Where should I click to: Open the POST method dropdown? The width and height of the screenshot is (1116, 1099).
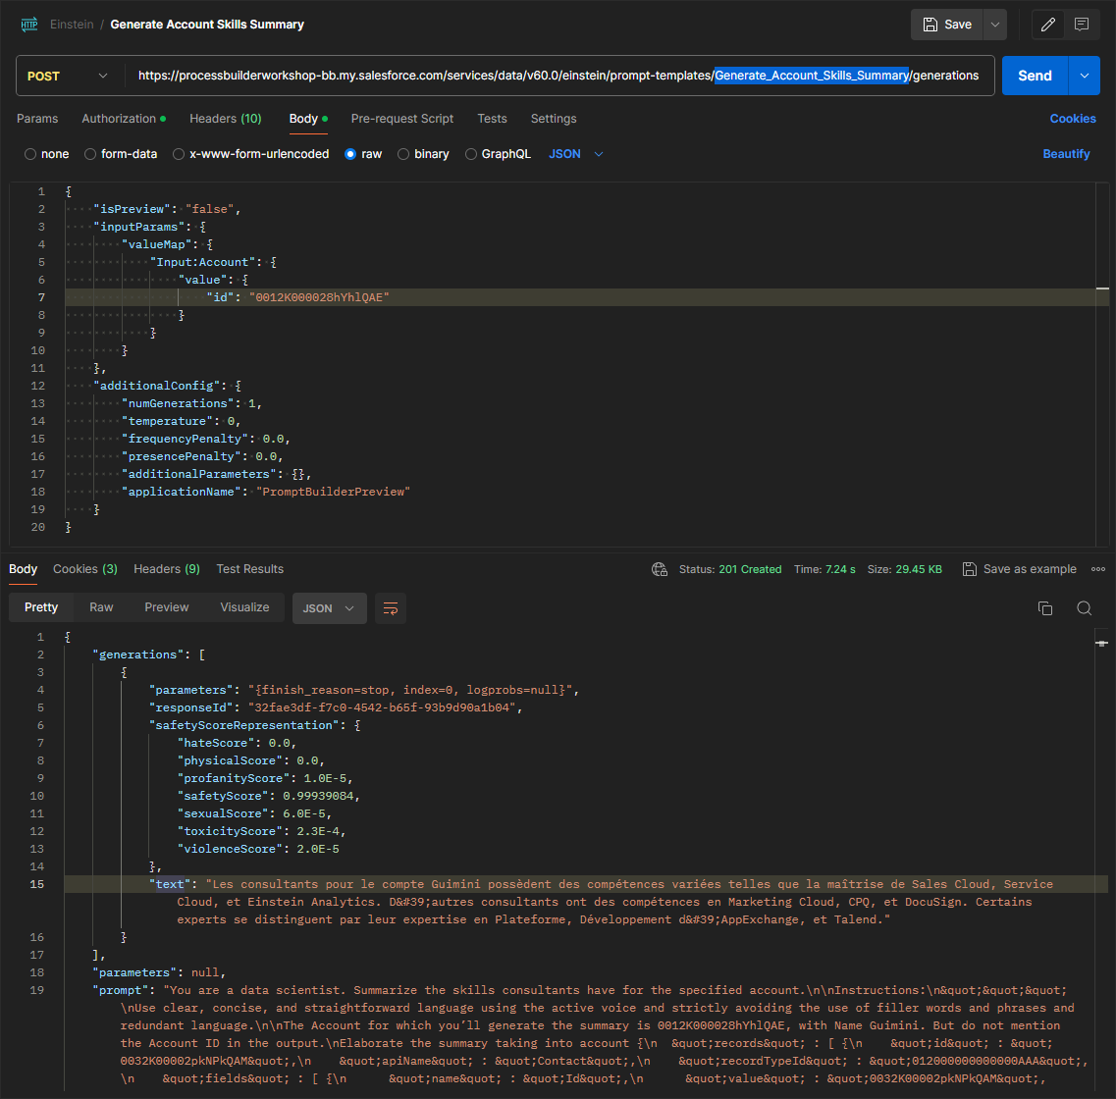(68, 76)
